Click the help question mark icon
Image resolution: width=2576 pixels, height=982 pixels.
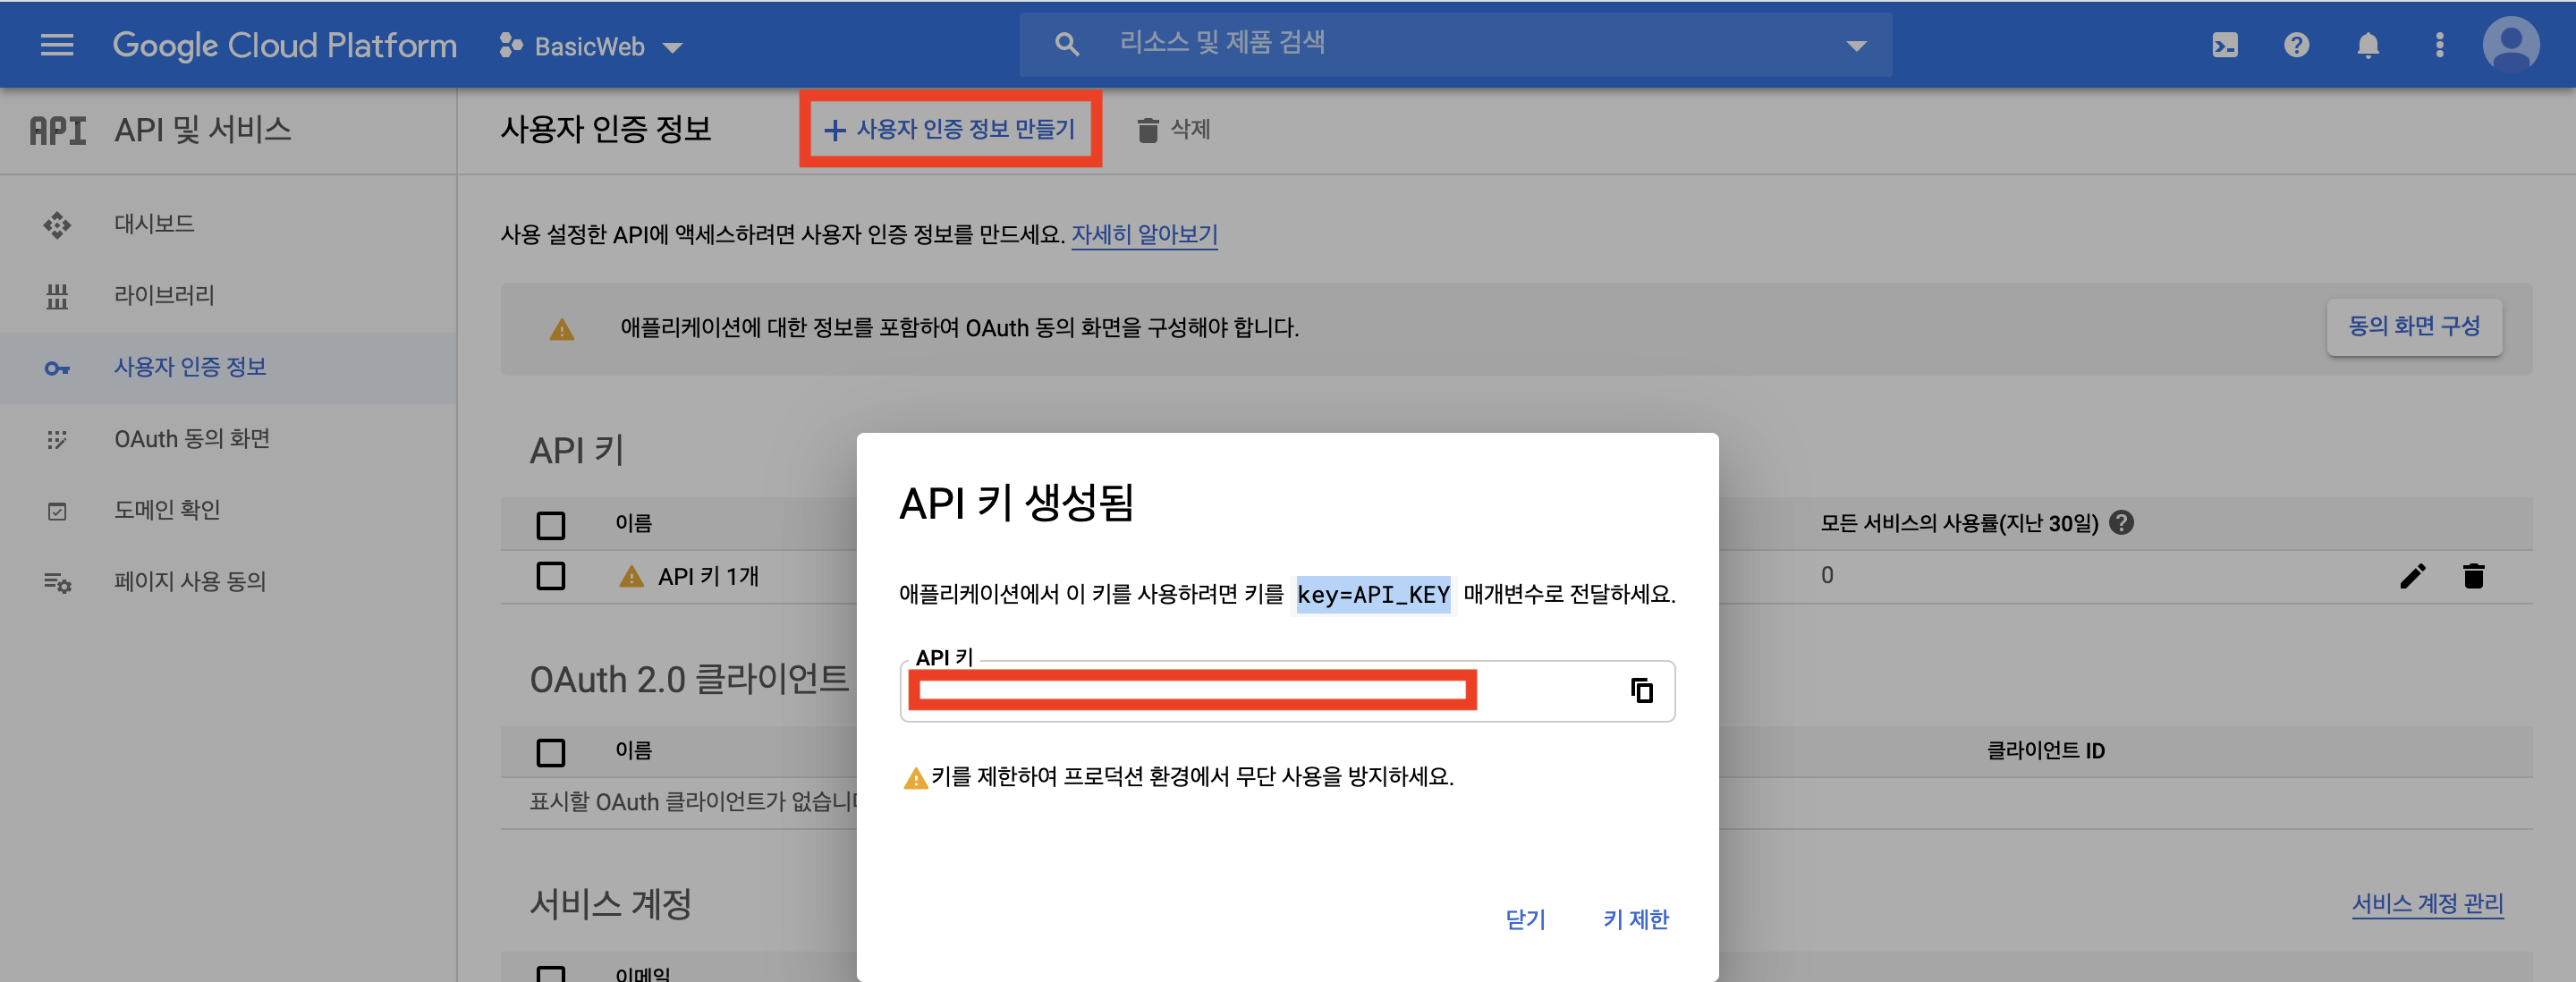coord(2296,45)
